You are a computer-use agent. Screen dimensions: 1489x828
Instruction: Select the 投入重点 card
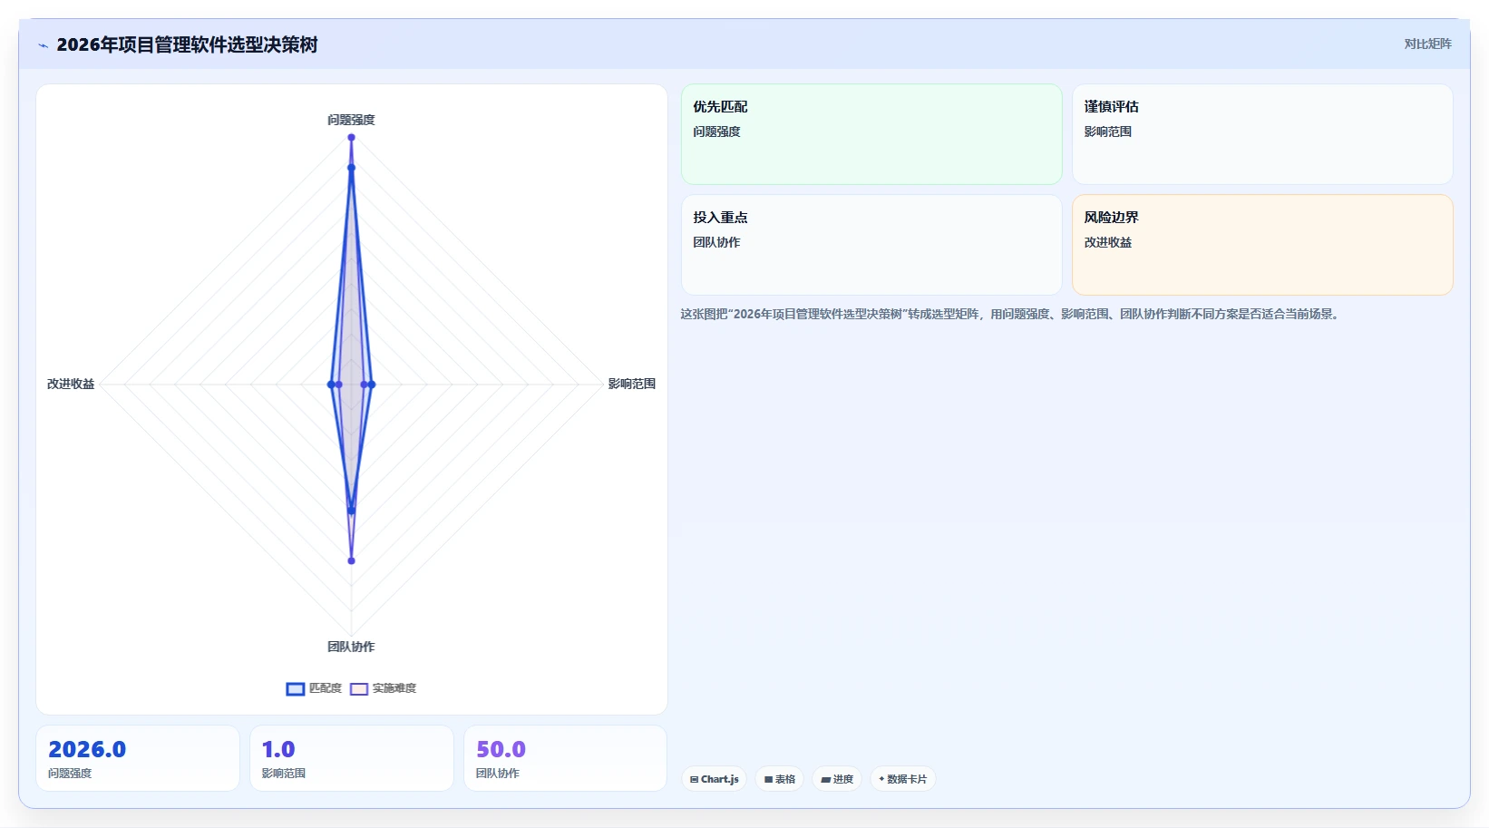click(x=871, y=245)
